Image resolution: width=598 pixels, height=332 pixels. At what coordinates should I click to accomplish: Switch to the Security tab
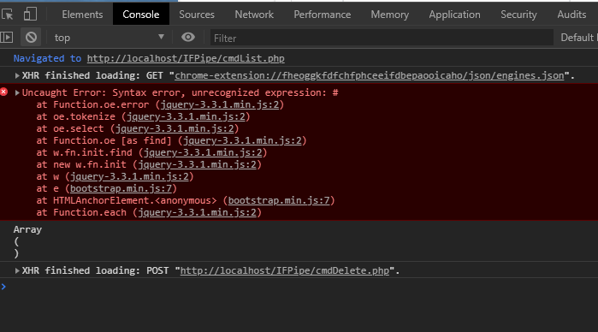[518, 15]
